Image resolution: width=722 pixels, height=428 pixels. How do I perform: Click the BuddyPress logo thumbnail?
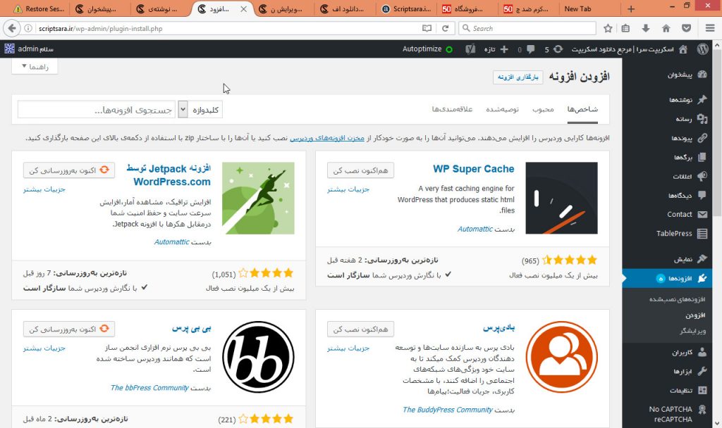562,357
